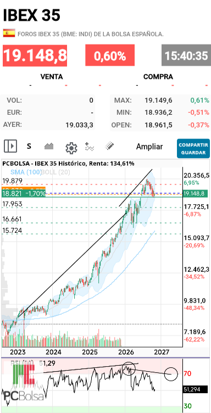
Task: Click the 0,60% change box
Action: (110, 55)
